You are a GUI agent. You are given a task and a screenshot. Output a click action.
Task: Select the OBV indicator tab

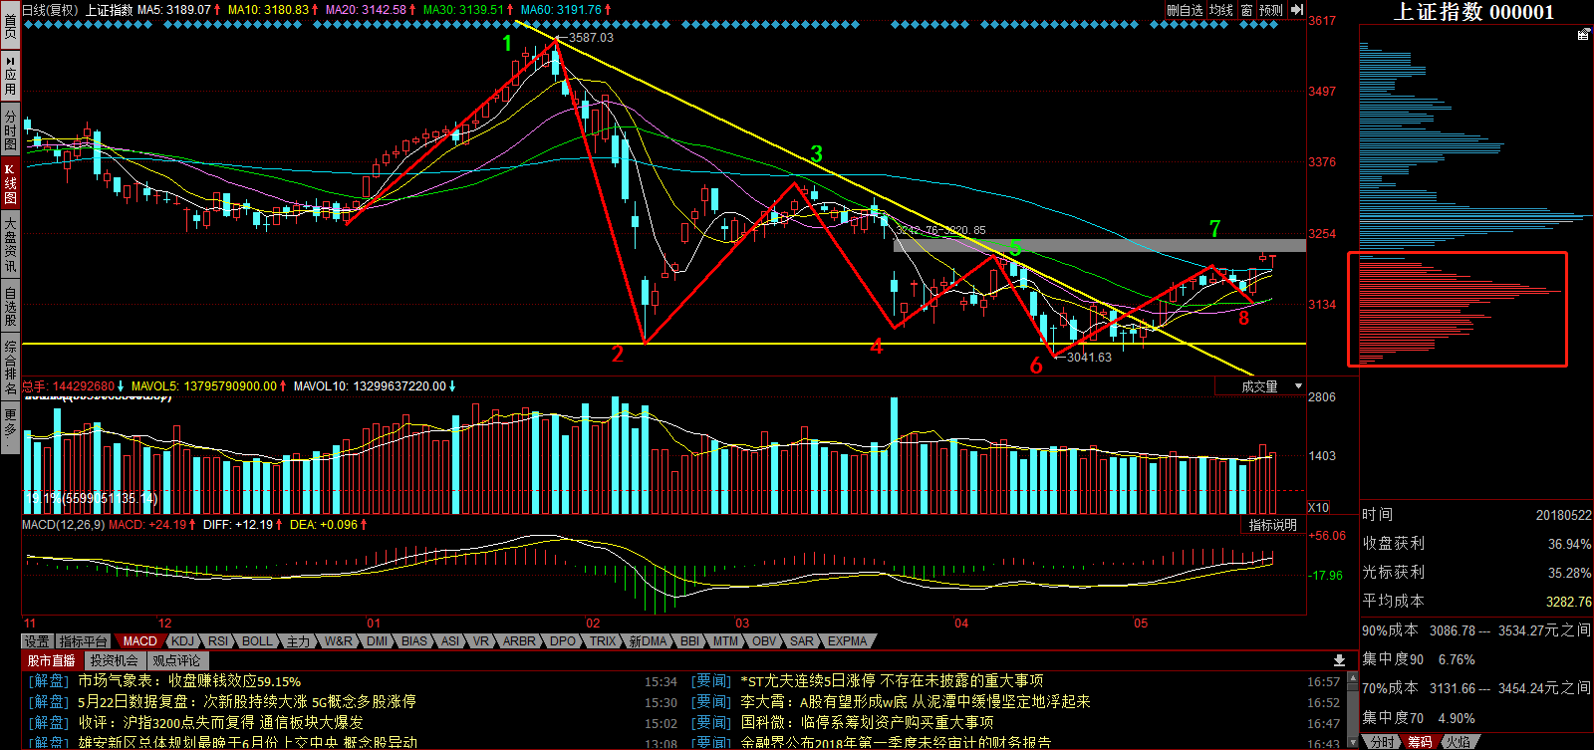764,641
